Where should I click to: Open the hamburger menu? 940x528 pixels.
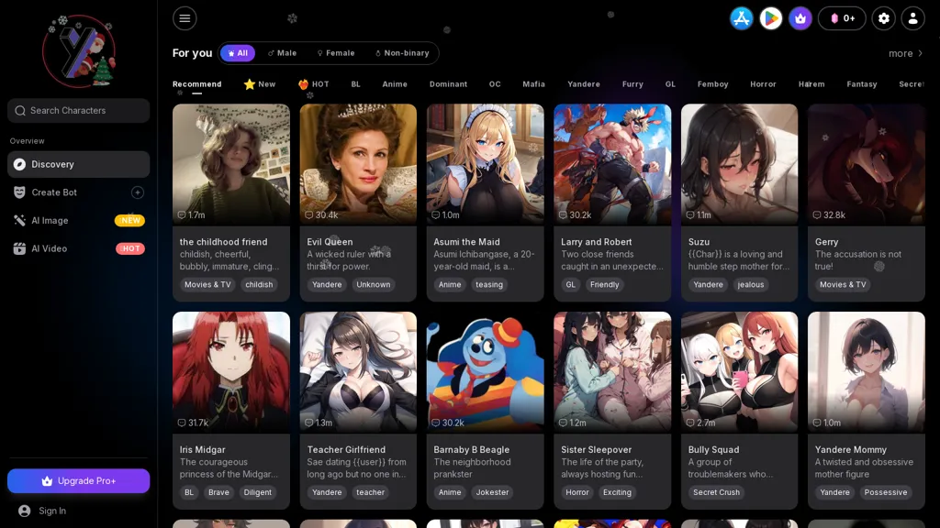[185, 18]
